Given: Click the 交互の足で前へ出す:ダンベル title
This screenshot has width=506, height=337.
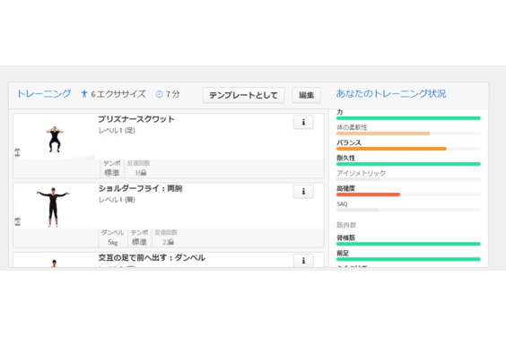Looking at the screenshot, I should 152,257.
